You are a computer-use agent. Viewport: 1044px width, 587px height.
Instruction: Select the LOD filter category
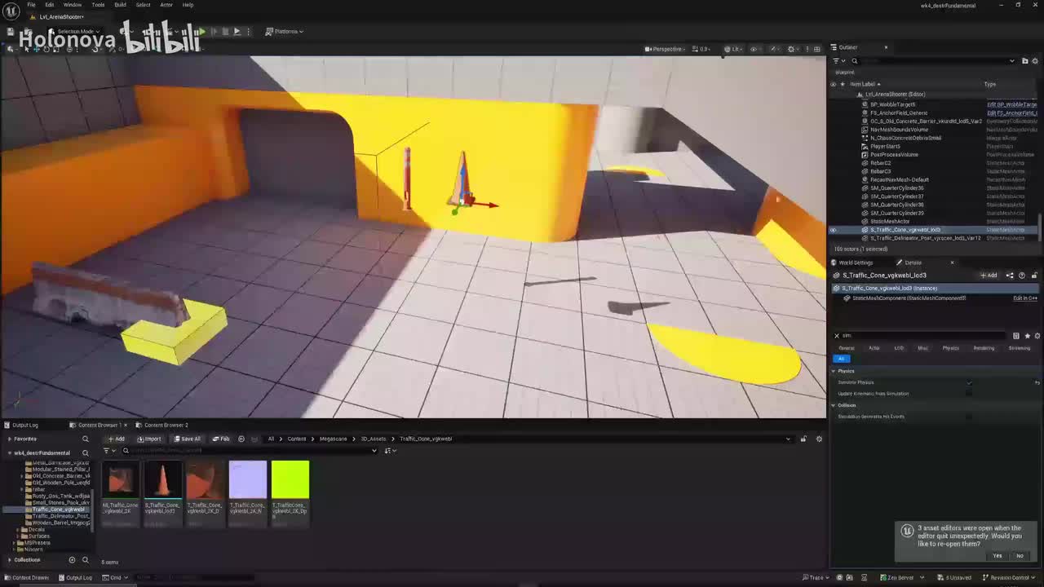coord(899,348)
